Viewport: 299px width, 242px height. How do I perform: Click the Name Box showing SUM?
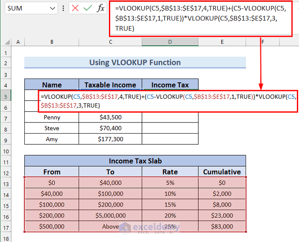click(x=31, y=8)
